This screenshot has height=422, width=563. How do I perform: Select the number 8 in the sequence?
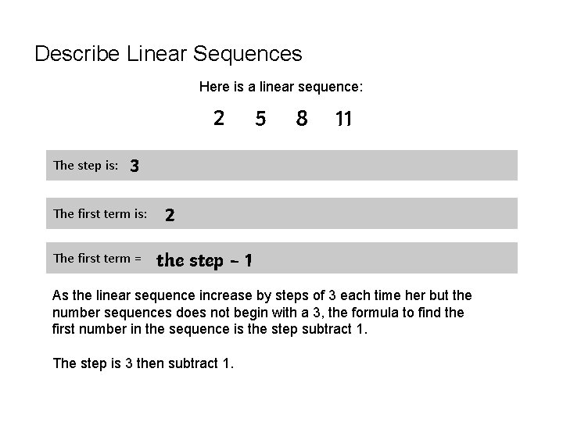pyautogui.click(x=302, y=120)
